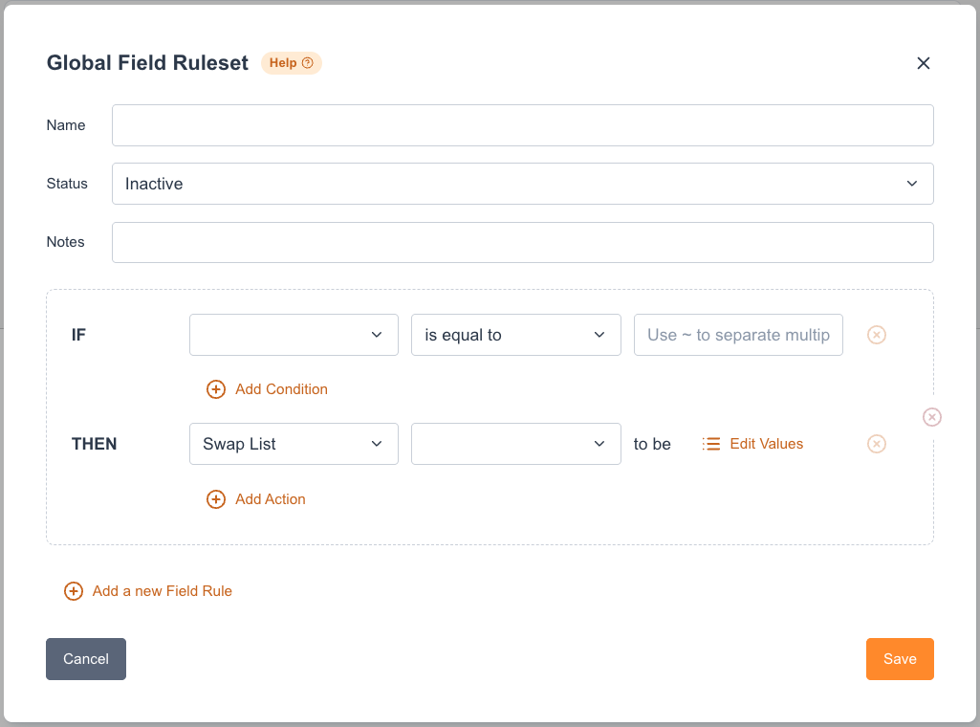Click the Help question mark badge

click(292, 63)
